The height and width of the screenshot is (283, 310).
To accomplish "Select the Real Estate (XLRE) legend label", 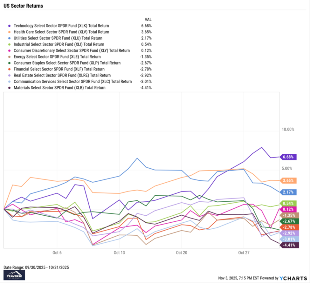I will pos(62,75).
